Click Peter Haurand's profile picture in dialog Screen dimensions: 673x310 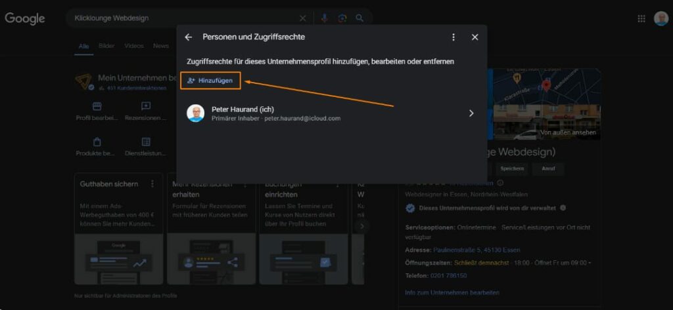[x=195, y=113]
